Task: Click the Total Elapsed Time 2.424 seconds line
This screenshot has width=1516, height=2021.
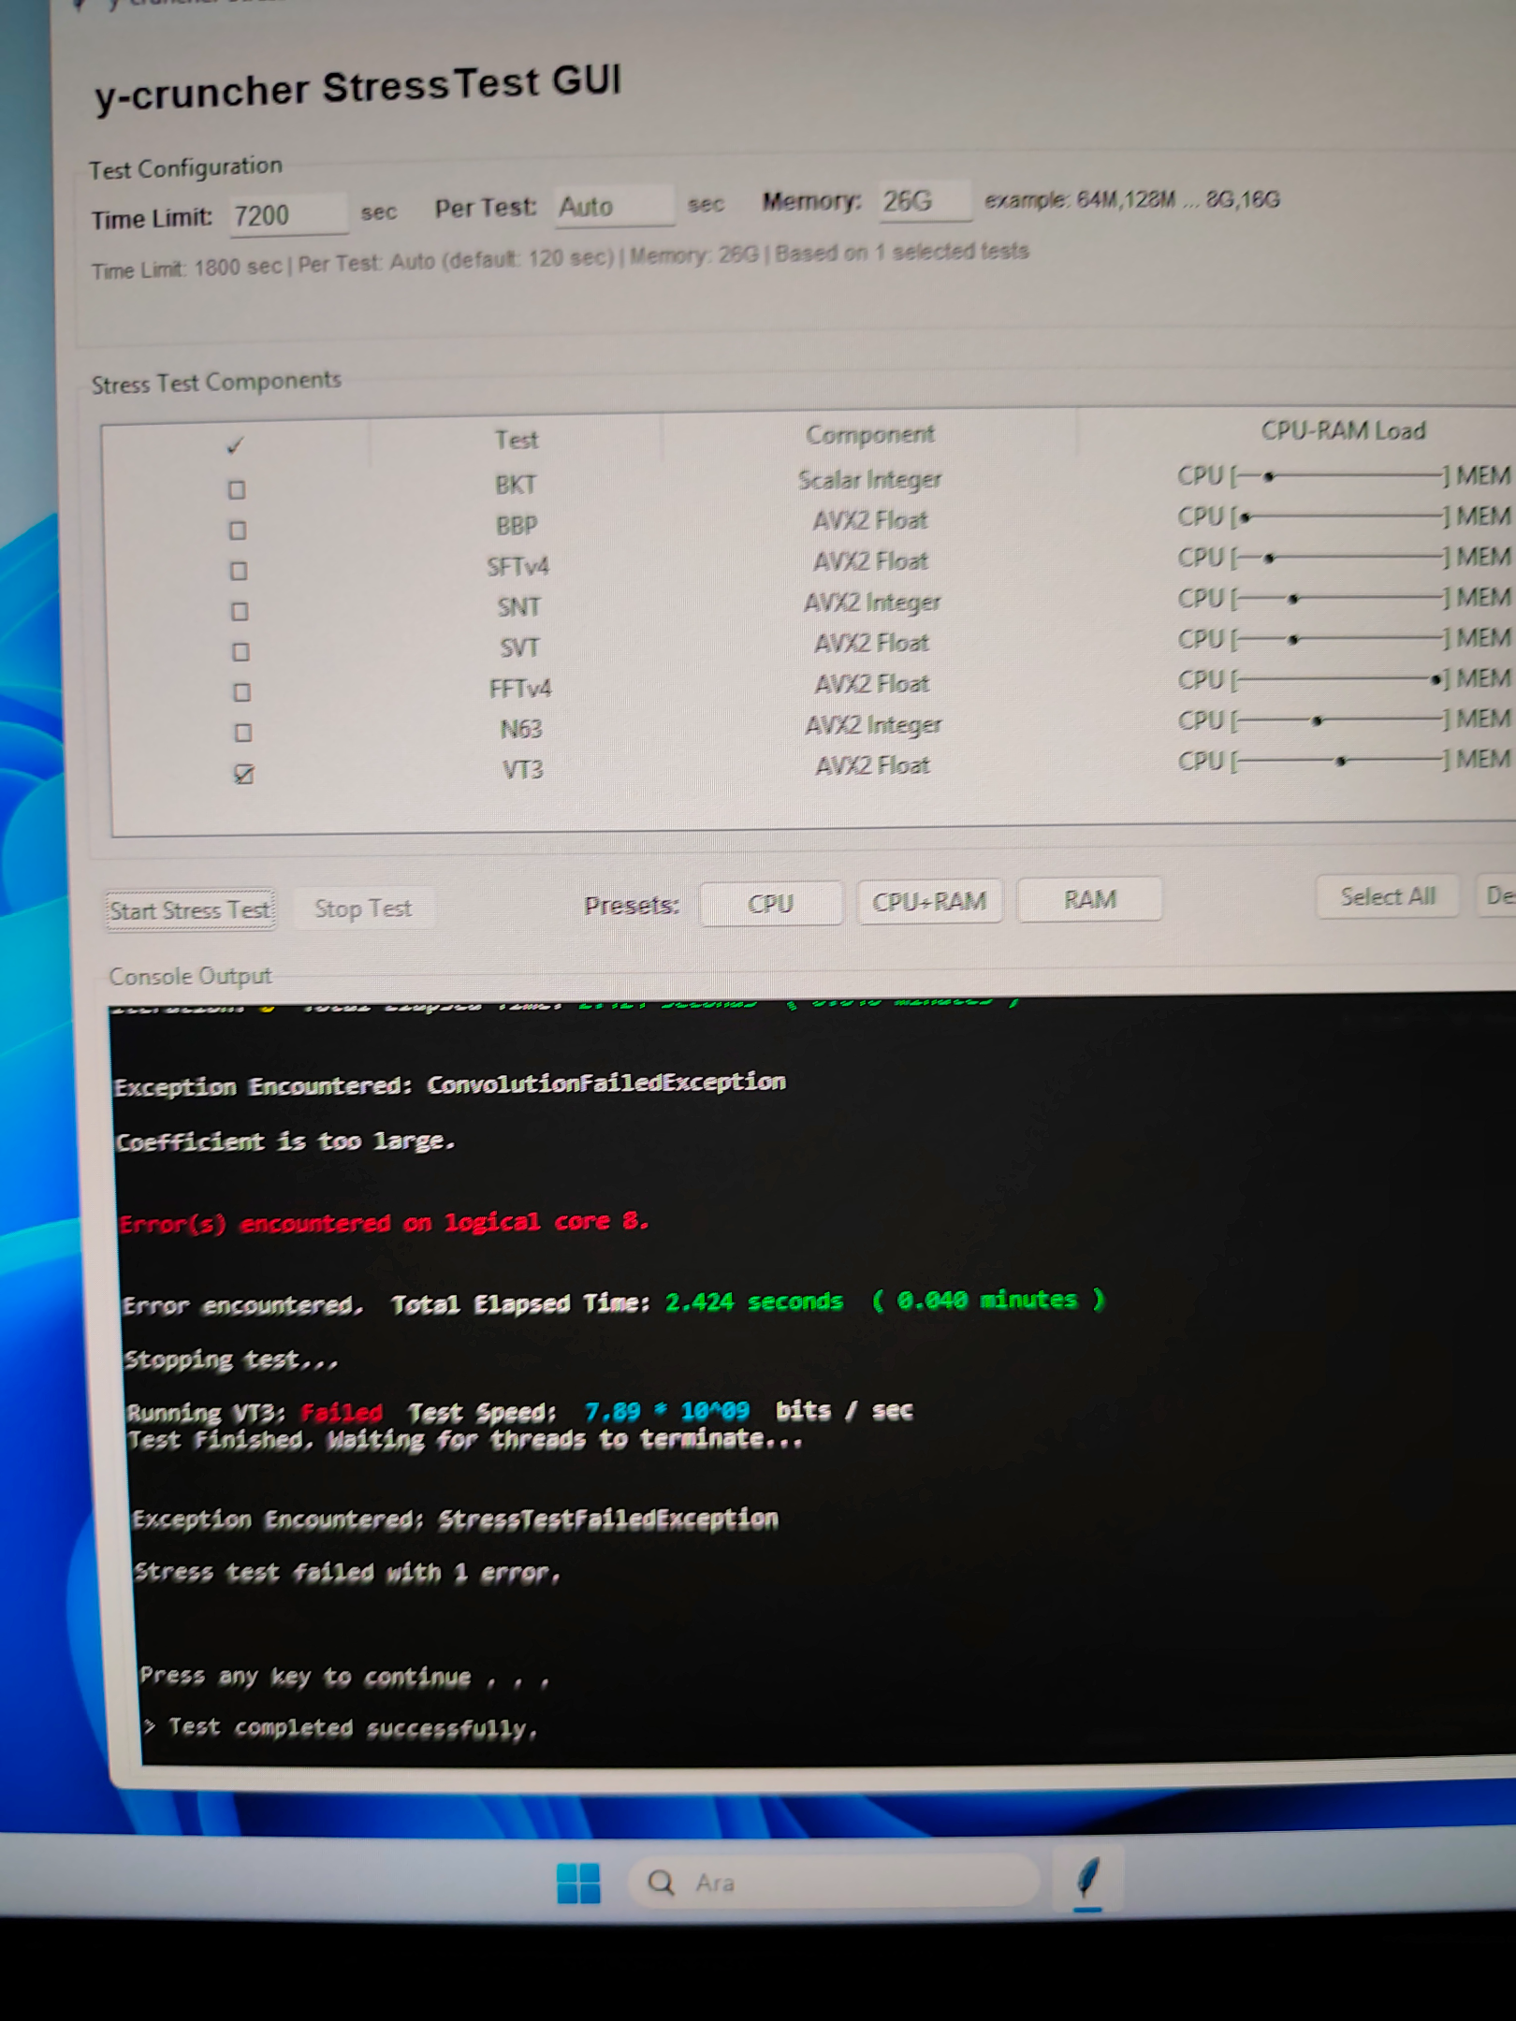Action: 614,1302
